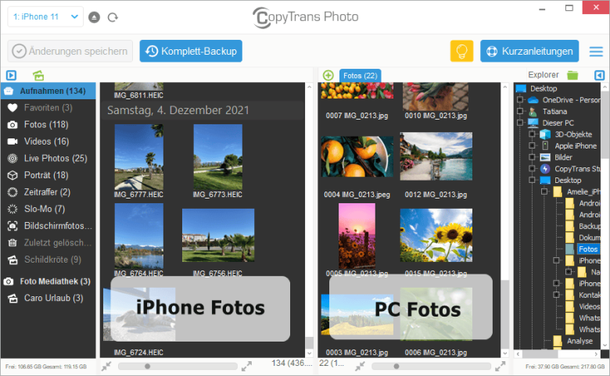Viewport: 610px width, 376px height.
Task: Select sunflower photo 0015 IMG_0213.jpg
Action: [x=436, y=235]
